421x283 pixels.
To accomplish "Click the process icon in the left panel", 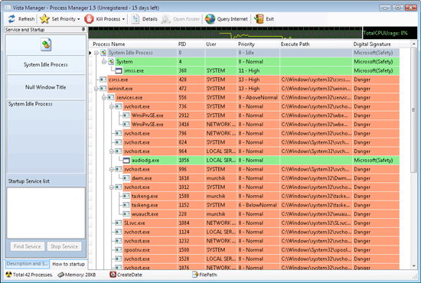I will click(46, 45).
